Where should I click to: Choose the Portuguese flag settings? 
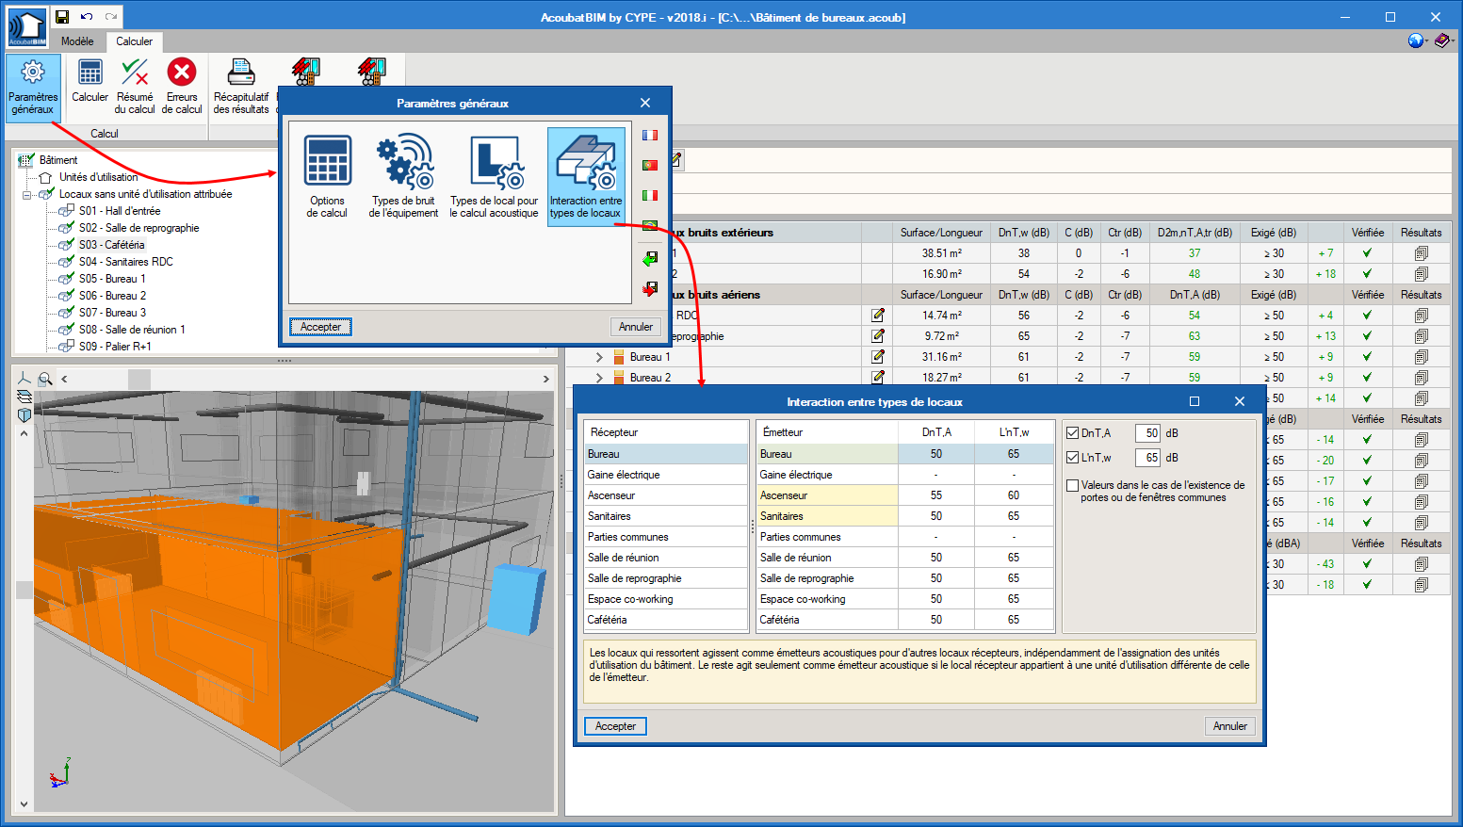650,166
